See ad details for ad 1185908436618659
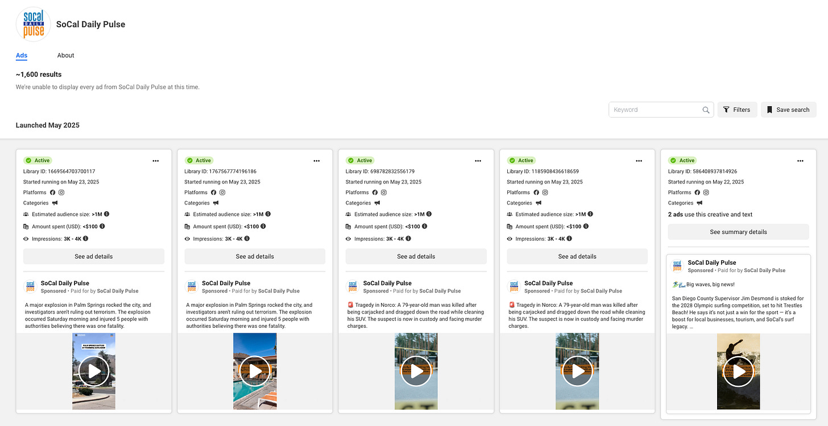This screenshot has width=828, height=426. [x=577, y=256]
